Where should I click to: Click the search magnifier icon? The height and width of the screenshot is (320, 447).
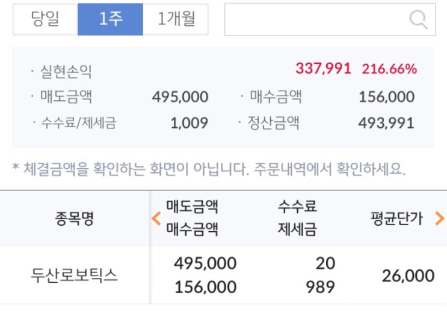point(418,20)
